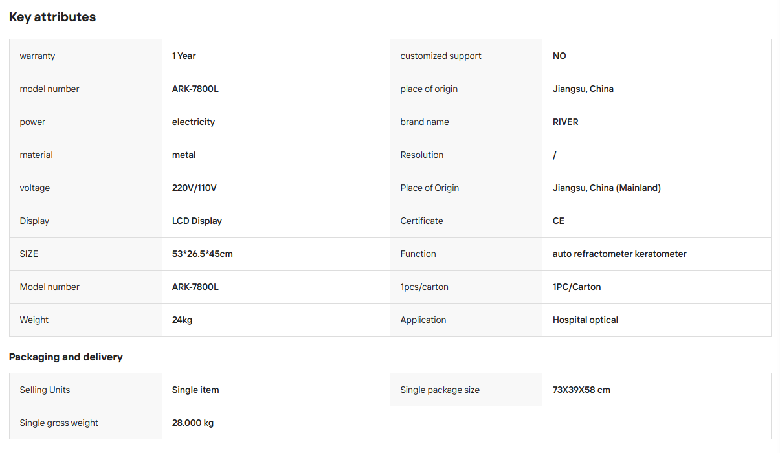Select the 28.000 kg gross weight value
The height and width of the screenshot is (453, 780).
pyautogui.click(x=193, y=423)
